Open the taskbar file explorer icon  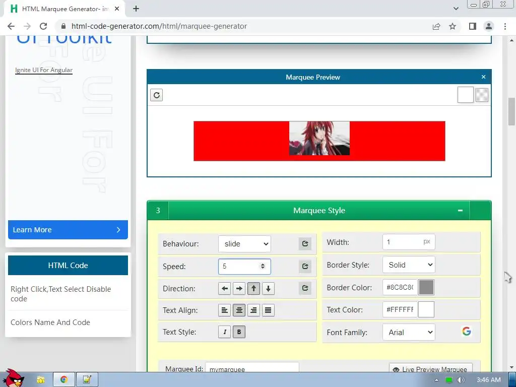pos(41,380)
